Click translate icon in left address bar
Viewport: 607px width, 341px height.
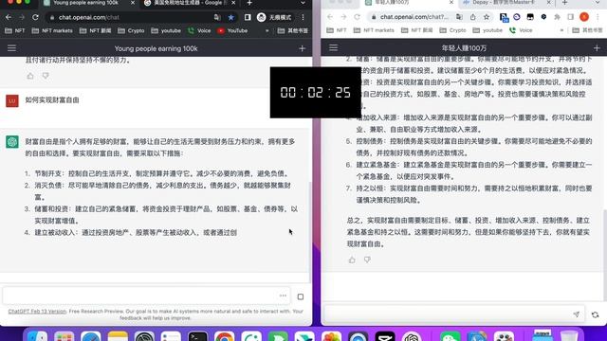(x=217, y=17)
